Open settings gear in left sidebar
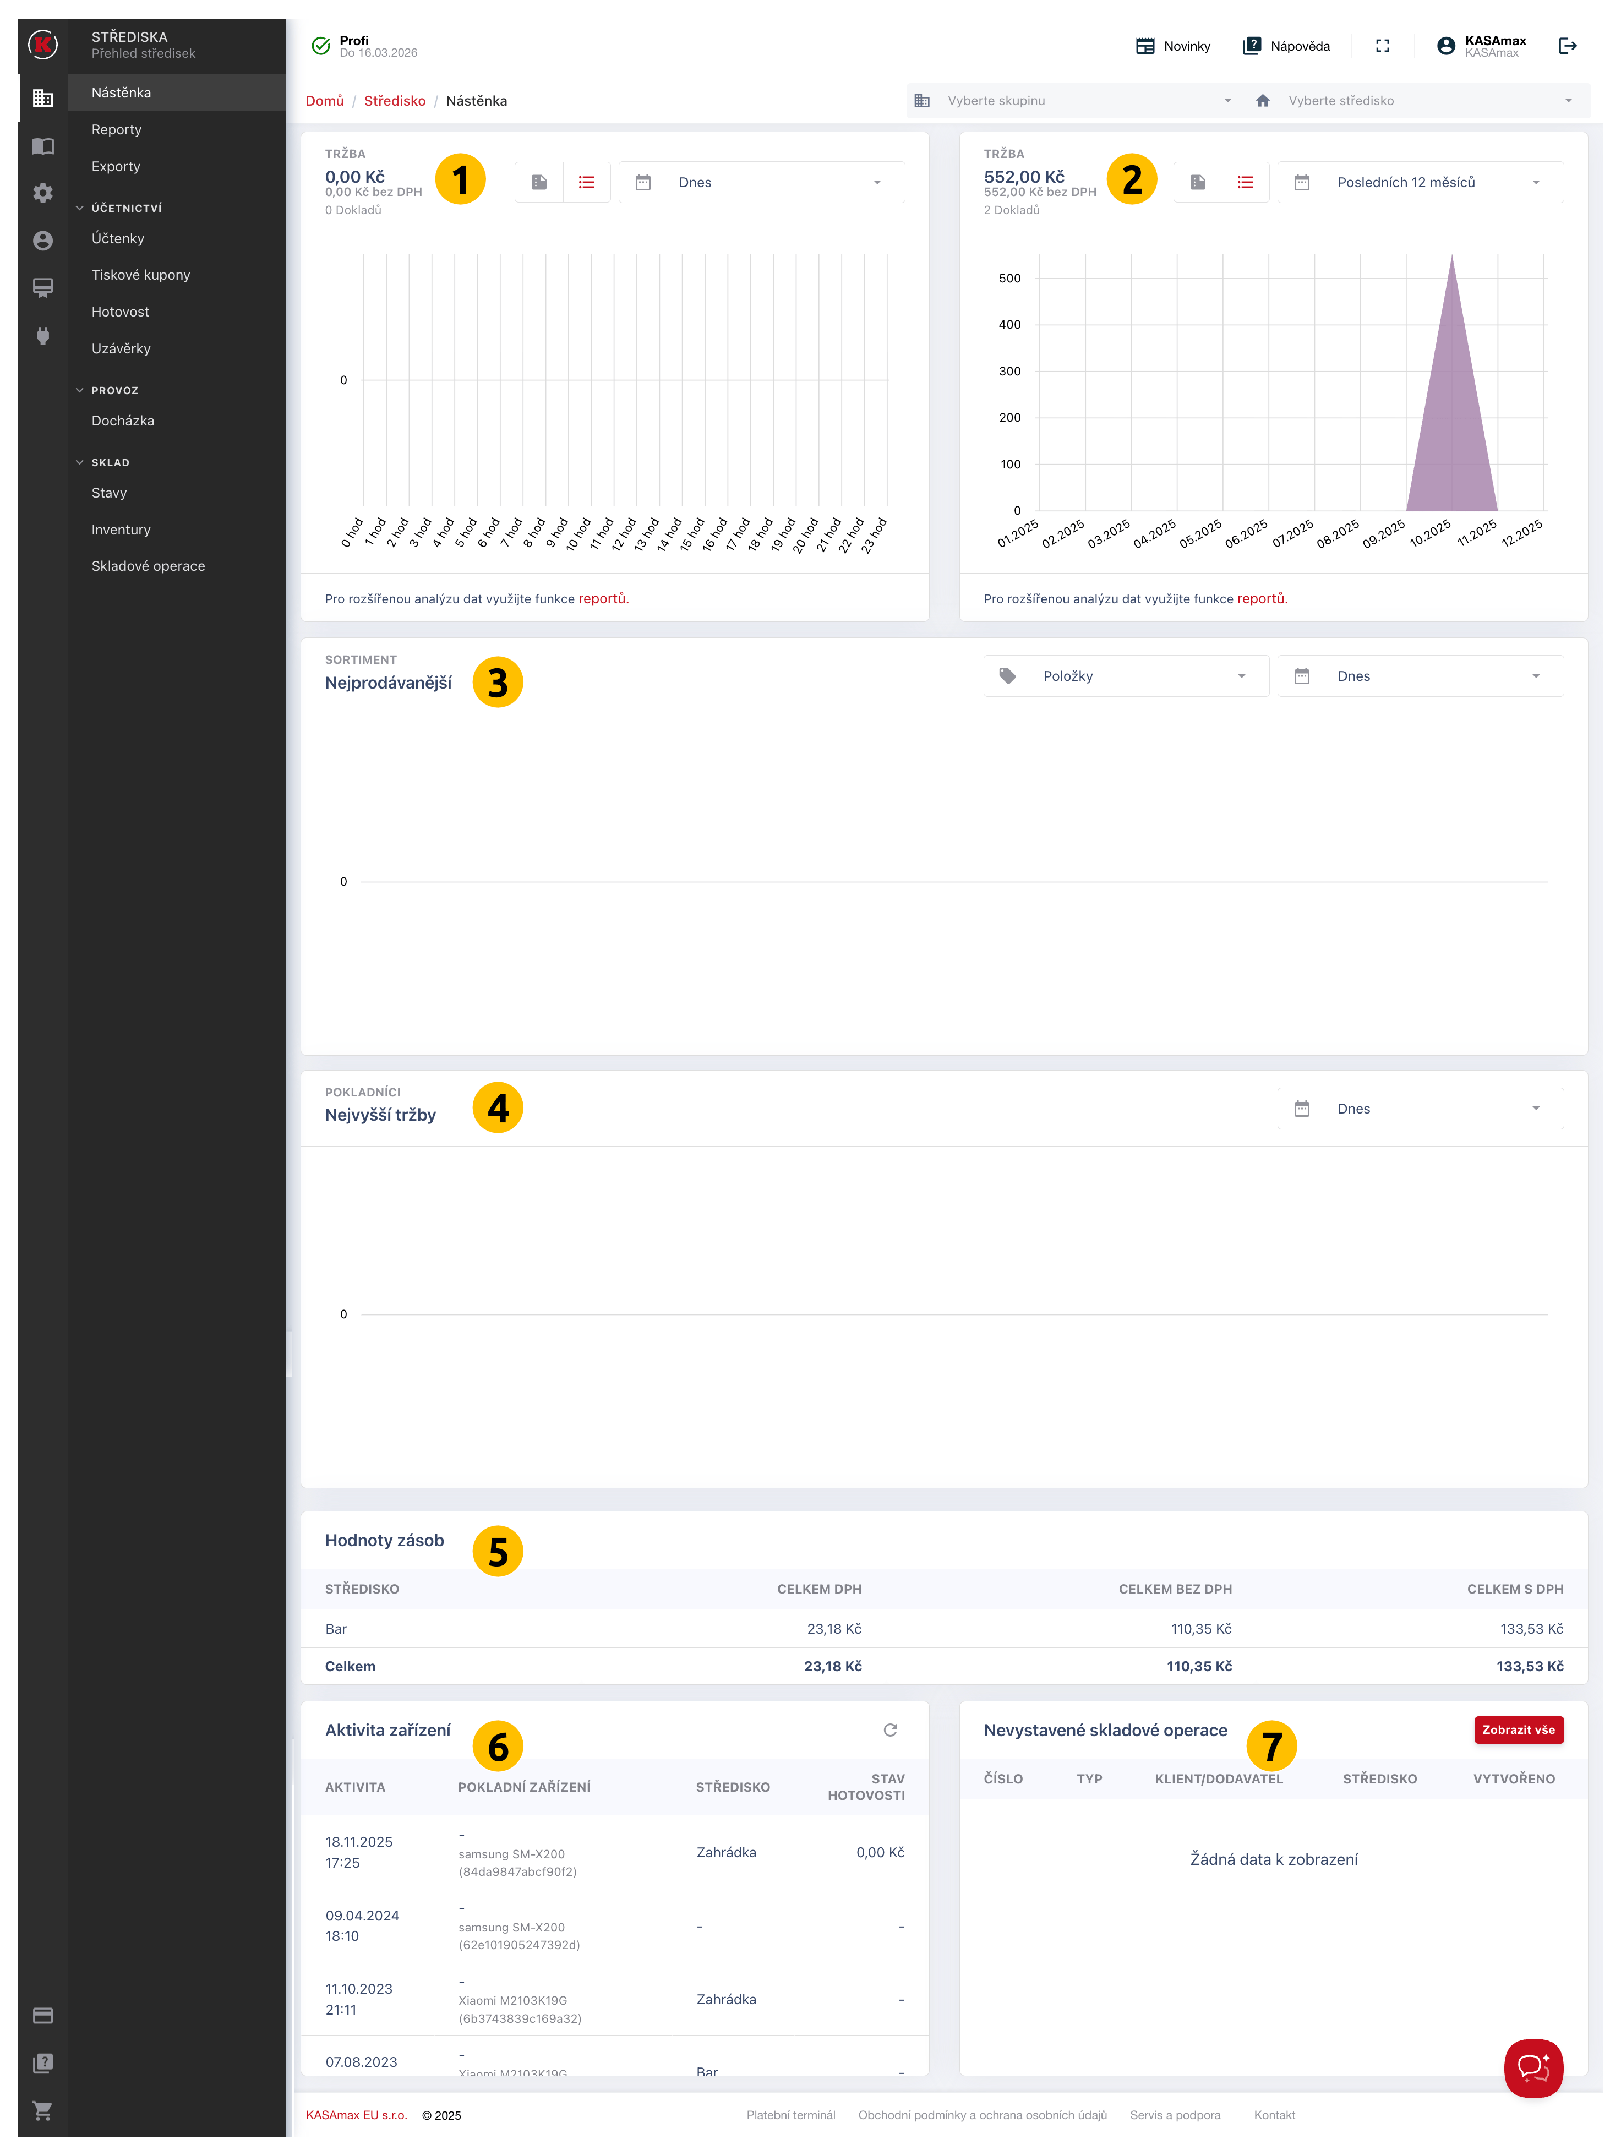Image resolution: width=1621 pixels, height=2150 pixels. tap(43, 193)
